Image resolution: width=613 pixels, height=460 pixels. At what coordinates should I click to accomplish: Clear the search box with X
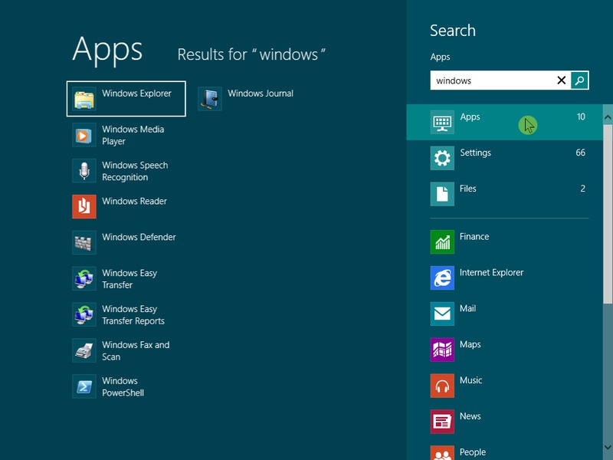point(562,80)
